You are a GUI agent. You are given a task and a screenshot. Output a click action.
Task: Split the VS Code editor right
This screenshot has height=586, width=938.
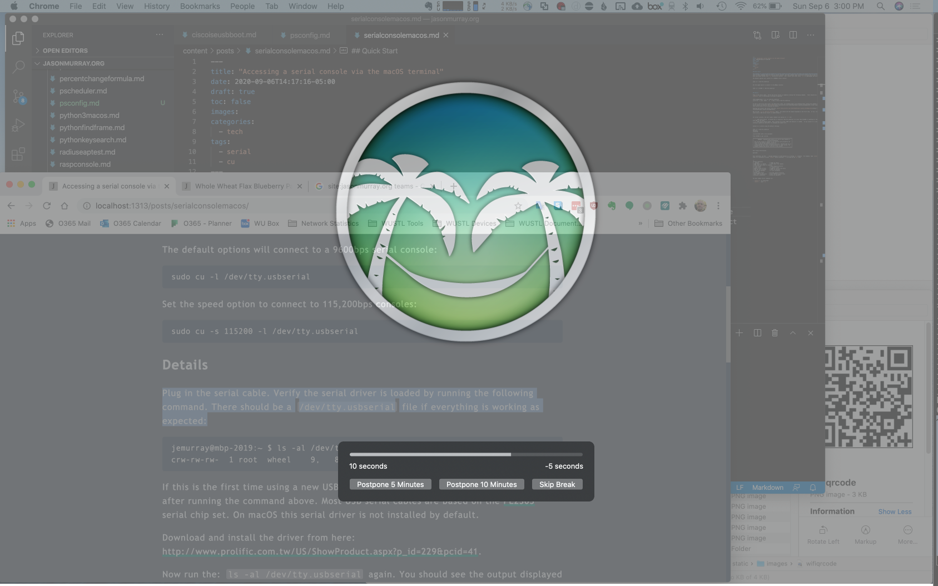click(x=793, y=35)
